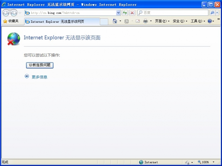Start search with the magnifier button
This screenshot has width=222, height=166.
pos(212,13)
